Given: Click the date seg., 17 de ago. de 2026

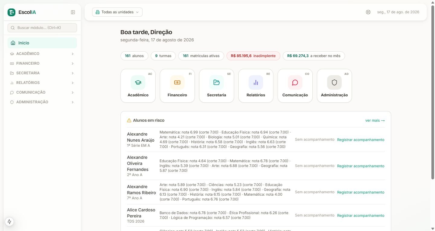Looking at the screenshot, I should (398, 12).
